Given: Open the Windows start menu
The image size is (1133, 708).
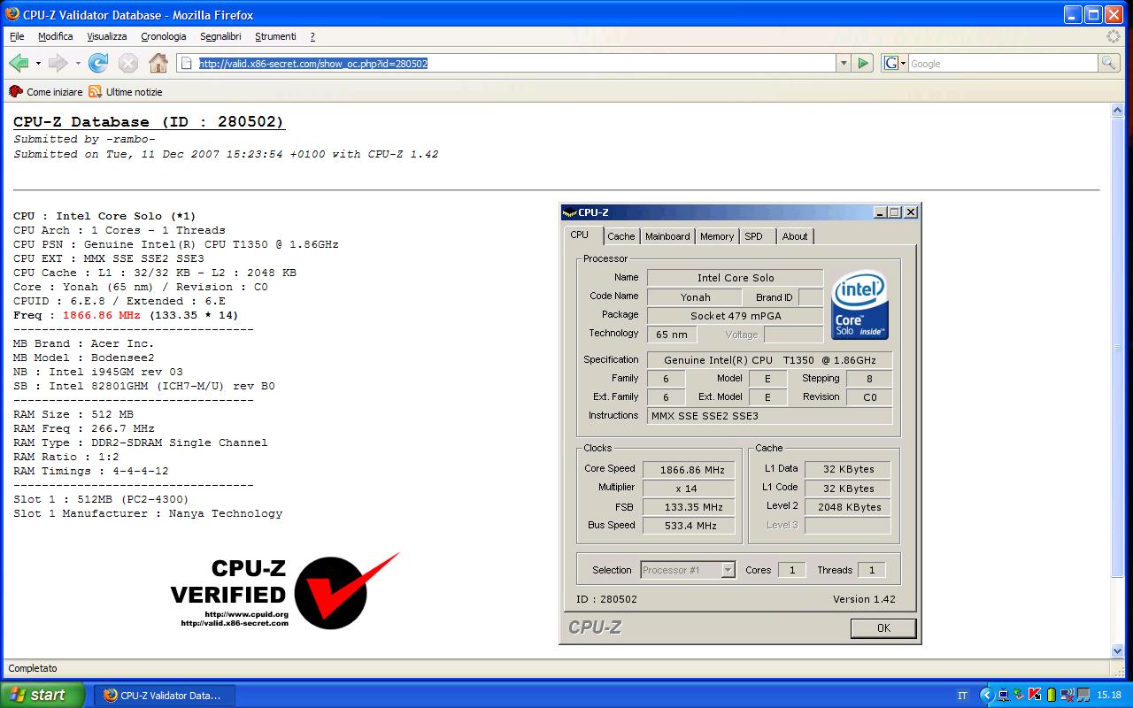Looking at the screenshot, I should pos(42,695).
